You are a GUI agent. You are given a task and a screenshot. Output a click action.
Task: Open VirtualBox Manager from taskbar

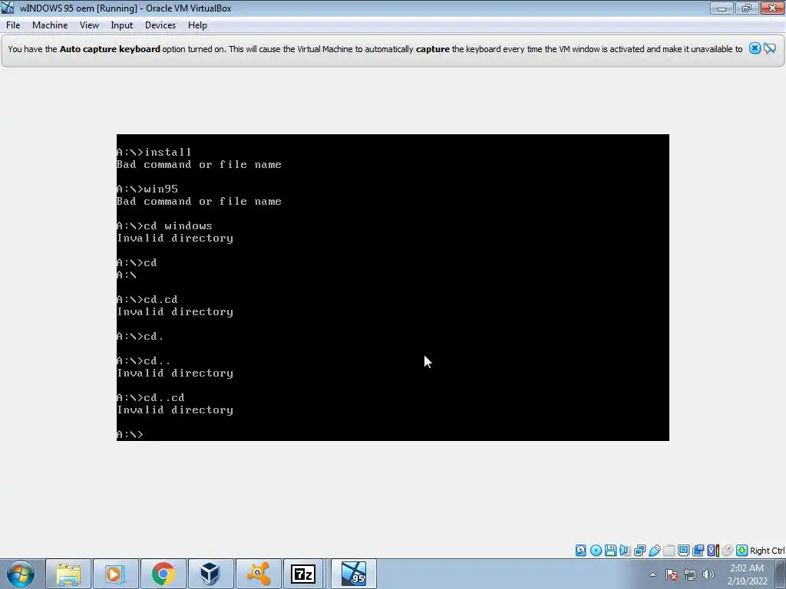pos(210,574)
